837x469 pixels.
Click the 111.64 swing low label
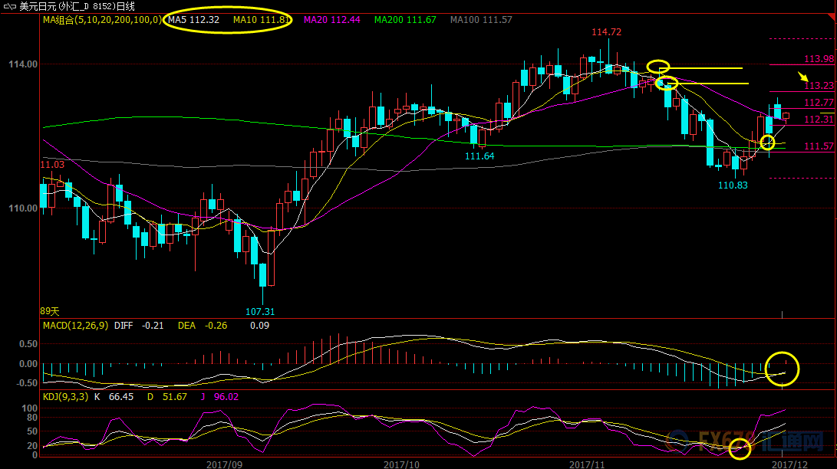(479, 156)
